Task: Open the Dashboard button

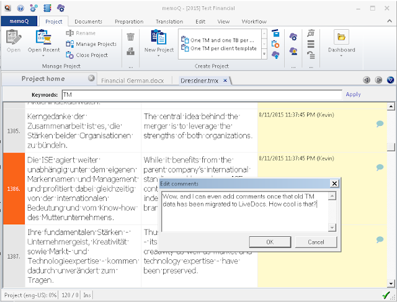Action: tap(341, 43)
